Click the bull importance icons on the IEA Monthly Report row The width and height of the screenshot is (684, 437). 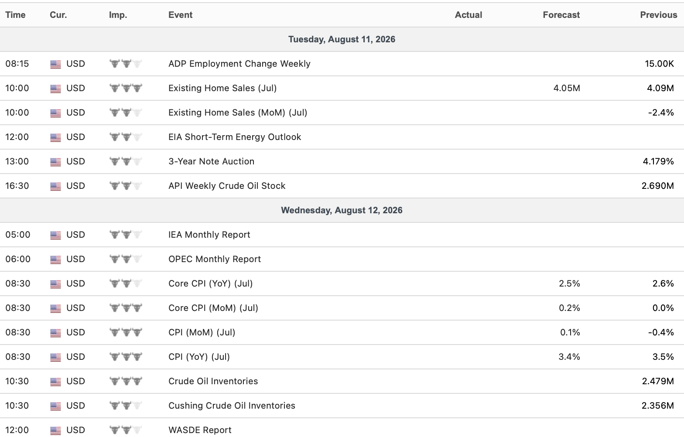126,235
